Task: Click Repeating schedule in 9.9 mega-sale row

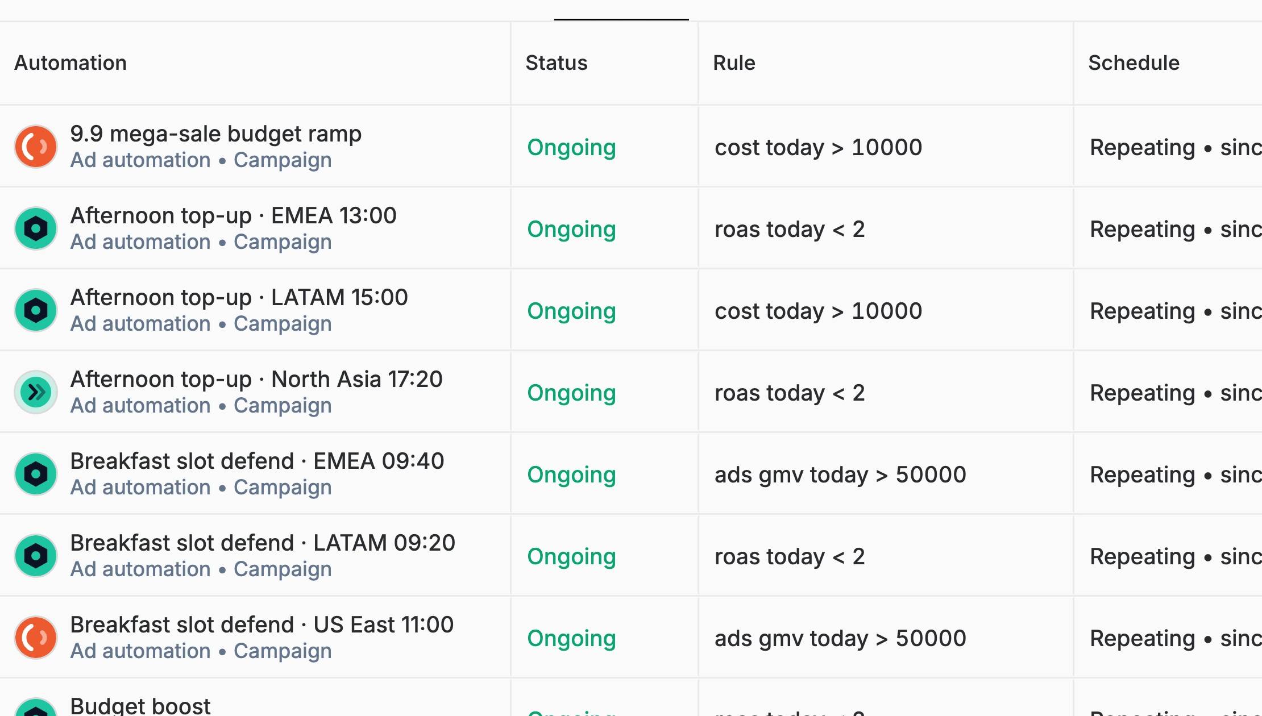Action: pos(1176,148)
